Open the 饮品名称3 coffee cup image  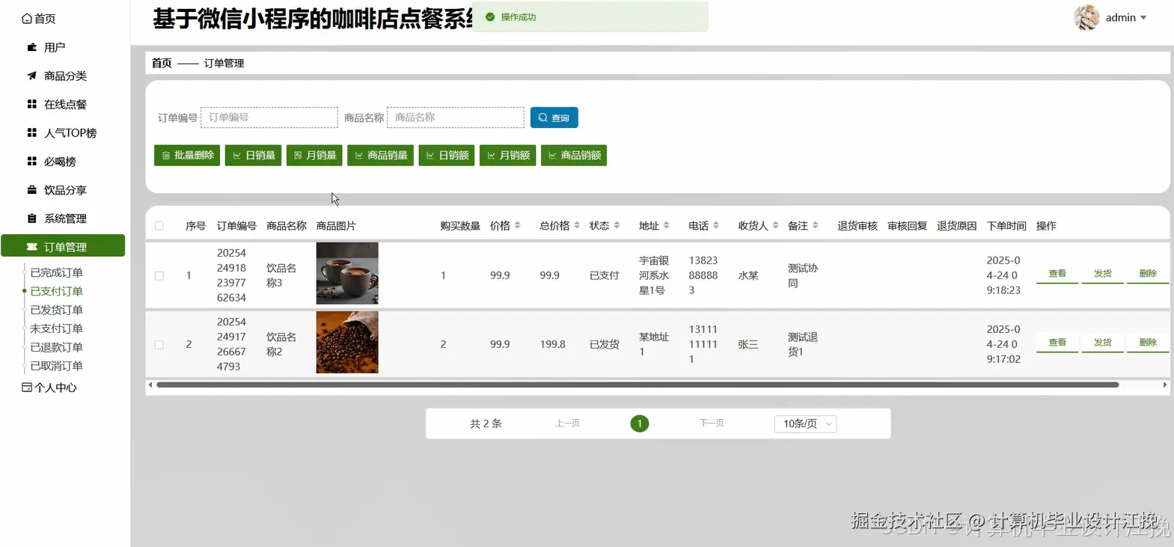(x=347, y=273)
